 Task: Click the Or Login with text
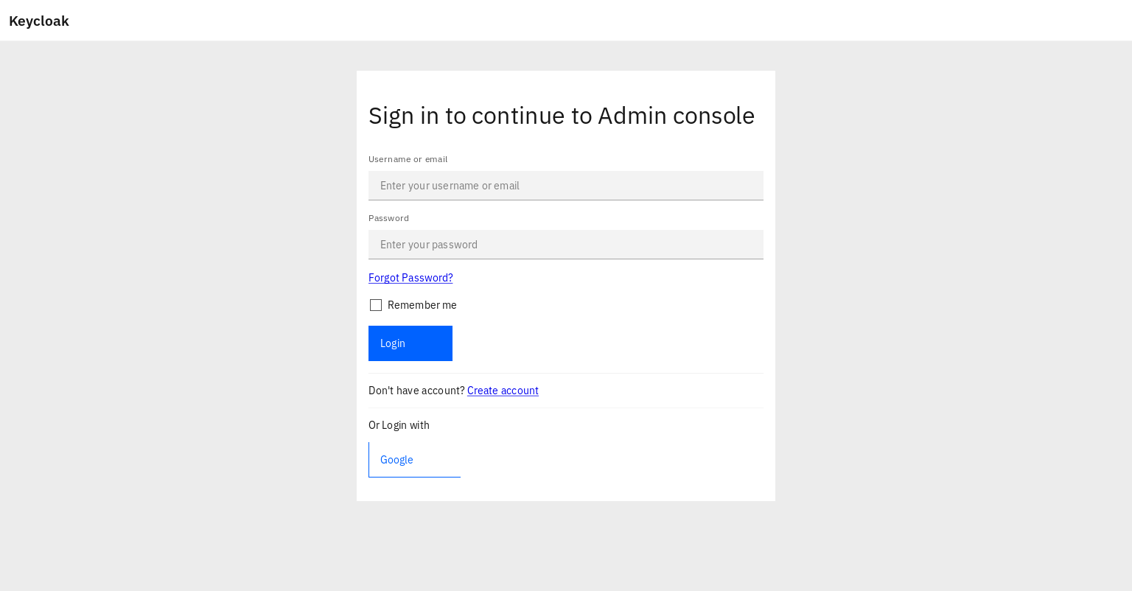click(x=399, y=425)
